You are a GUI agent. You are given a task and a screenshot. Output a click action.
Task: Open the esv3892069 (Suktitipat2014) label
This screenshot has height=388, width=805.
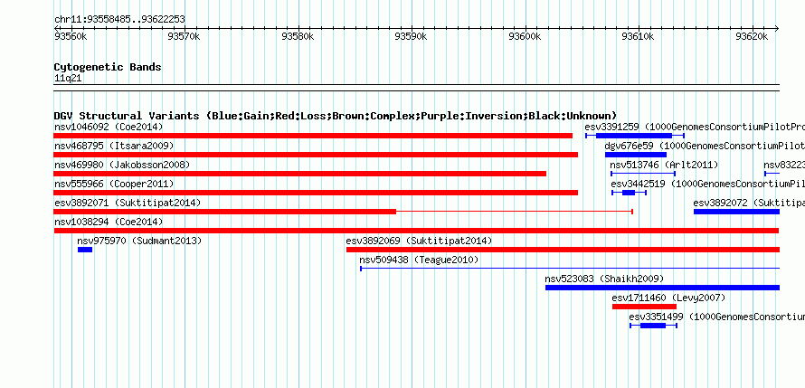[419, 241]
